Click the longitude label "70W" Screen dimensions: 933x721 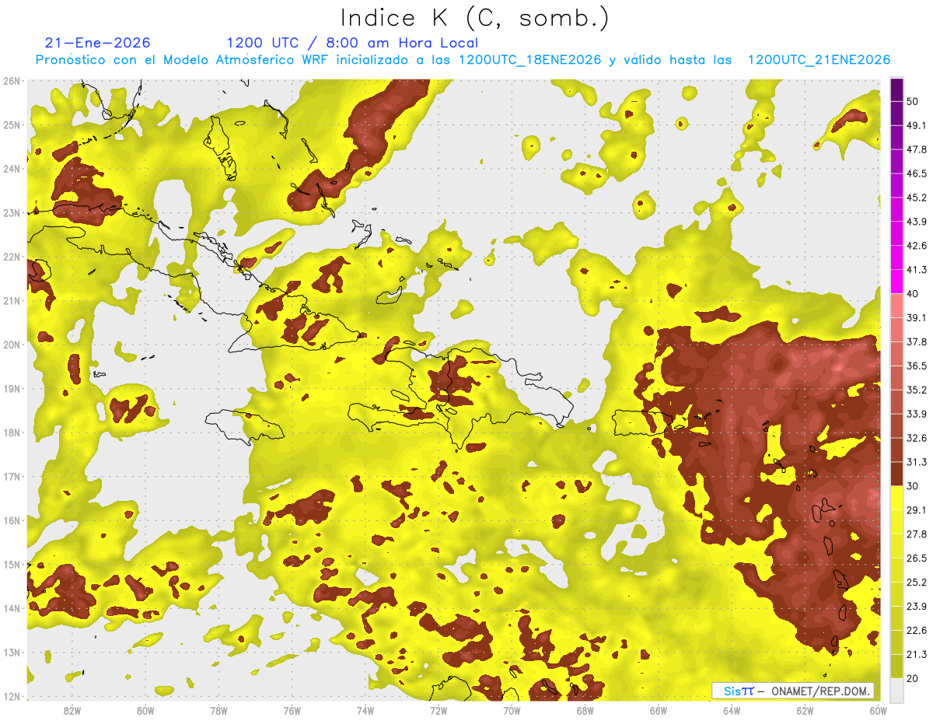pos(512,710)
